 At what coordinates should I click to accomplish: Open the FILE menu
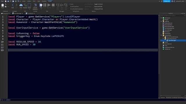pos(2,1)
